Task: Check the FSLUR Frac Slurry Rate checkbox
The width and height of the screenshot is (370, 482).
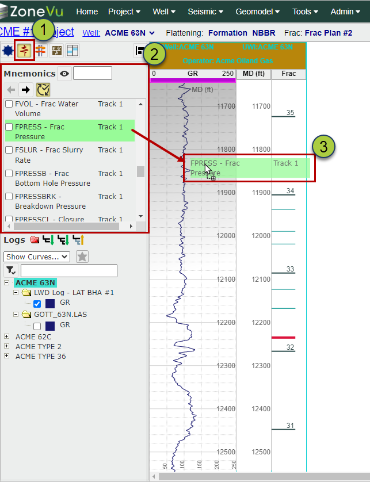Action: coord(9,150)
